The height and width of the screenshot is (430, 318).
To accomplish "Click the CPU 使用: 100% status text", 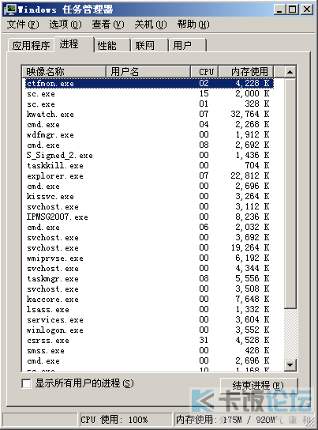I will click(114, 420).
